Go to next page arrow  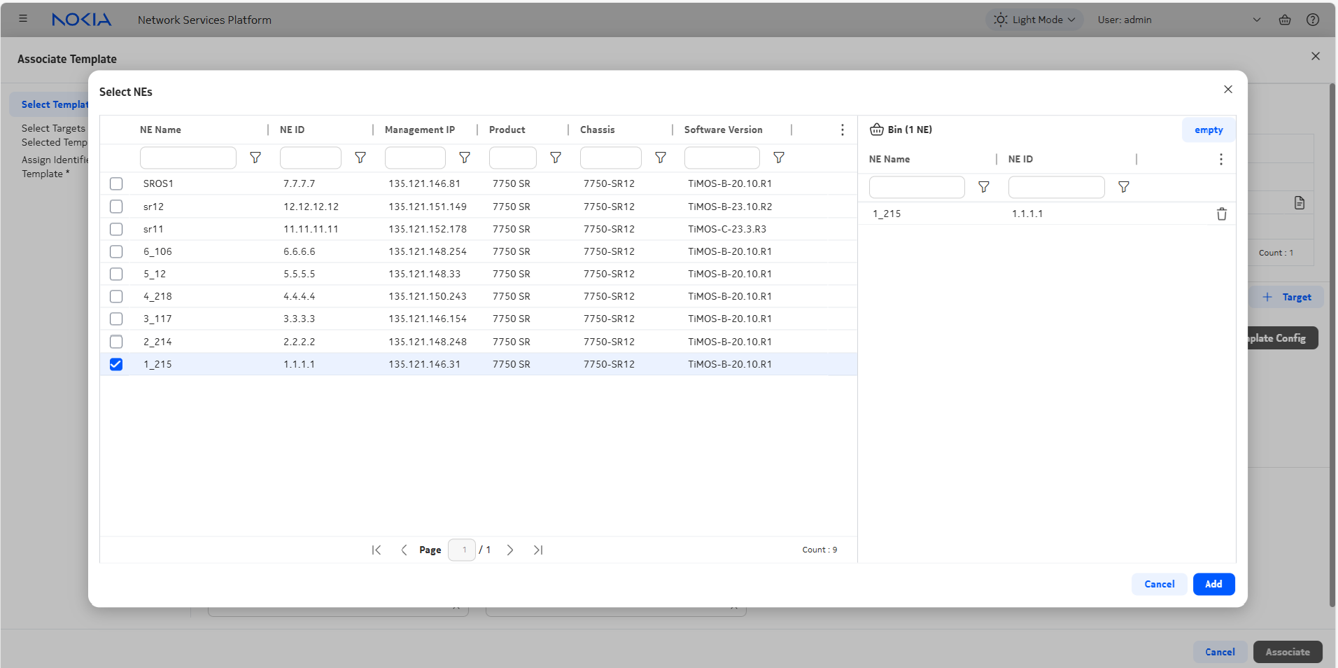[x=510, y=550]
